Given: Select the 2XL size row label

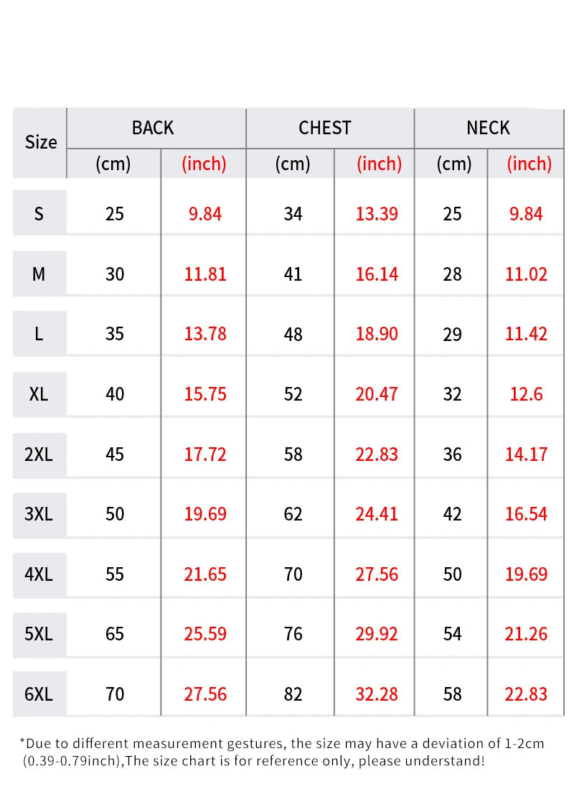Looking at the screenshot, I should pos(39,454).
